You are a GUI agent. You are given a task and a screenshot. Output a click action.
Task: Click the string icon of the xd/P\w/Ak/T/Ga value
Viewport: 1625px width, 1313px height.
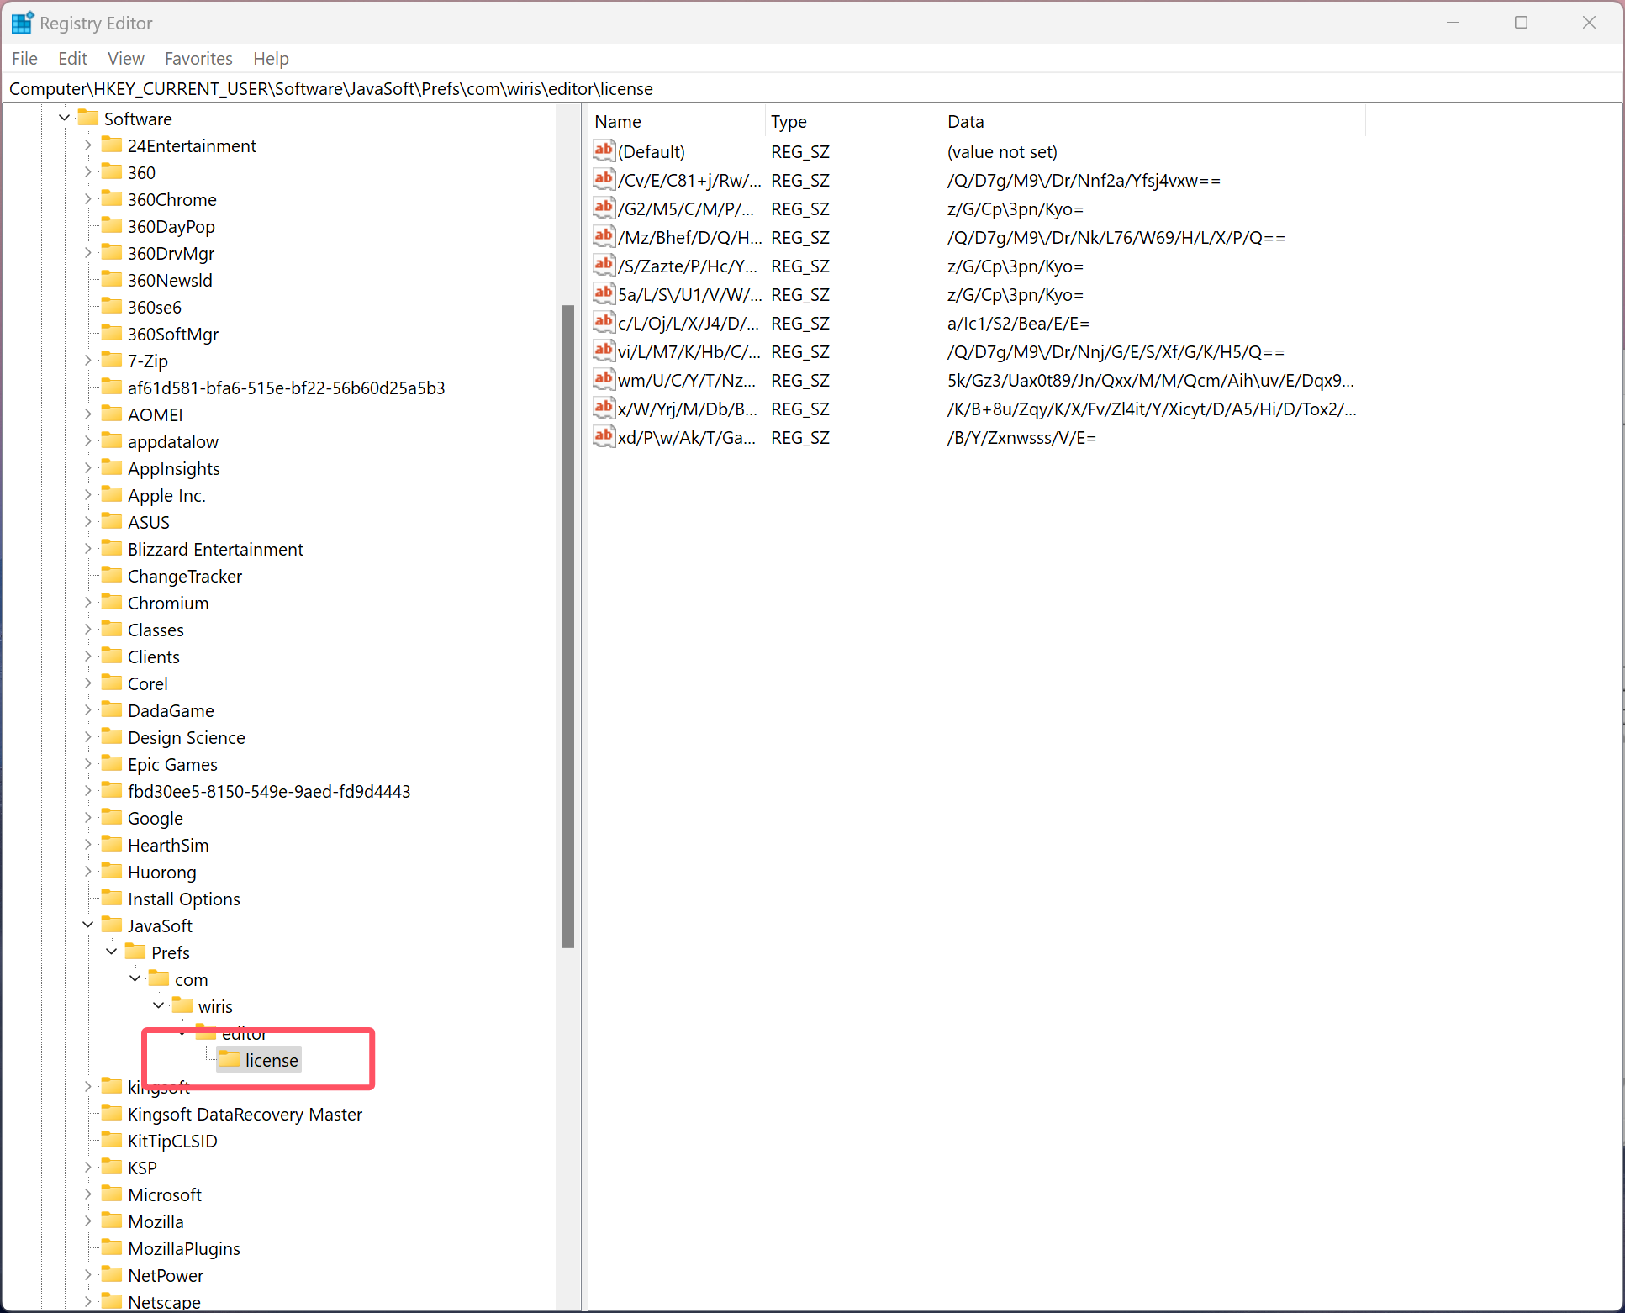(x=604, y=437)
